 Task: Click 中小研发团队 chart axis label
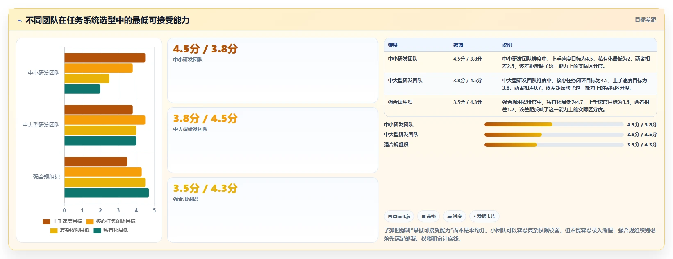point(44,73)
